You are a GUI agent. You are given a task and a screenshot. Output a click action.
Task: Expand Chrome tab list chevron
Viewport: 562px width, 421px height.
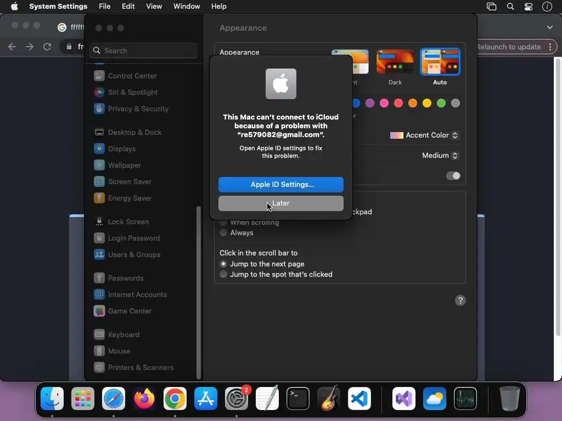[x=550, y=27]
